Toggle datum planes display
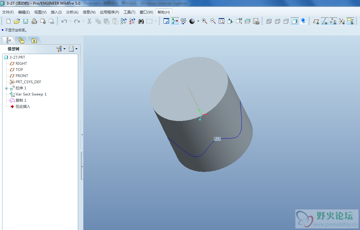The width and height of the screenshot is (360, 230). click(316, 21)
